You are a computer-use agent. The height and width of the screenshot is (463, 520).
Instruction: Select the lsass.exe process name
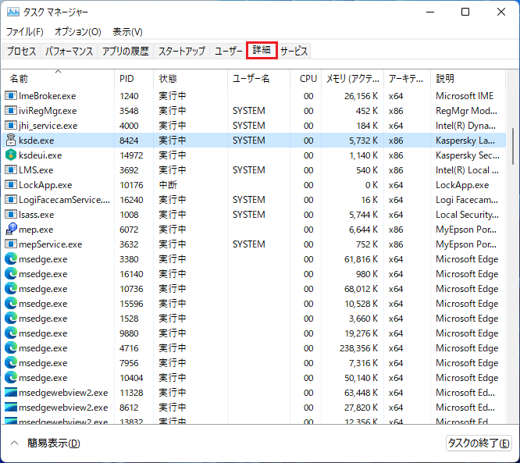pyautogui.click(x=36, y=215)
